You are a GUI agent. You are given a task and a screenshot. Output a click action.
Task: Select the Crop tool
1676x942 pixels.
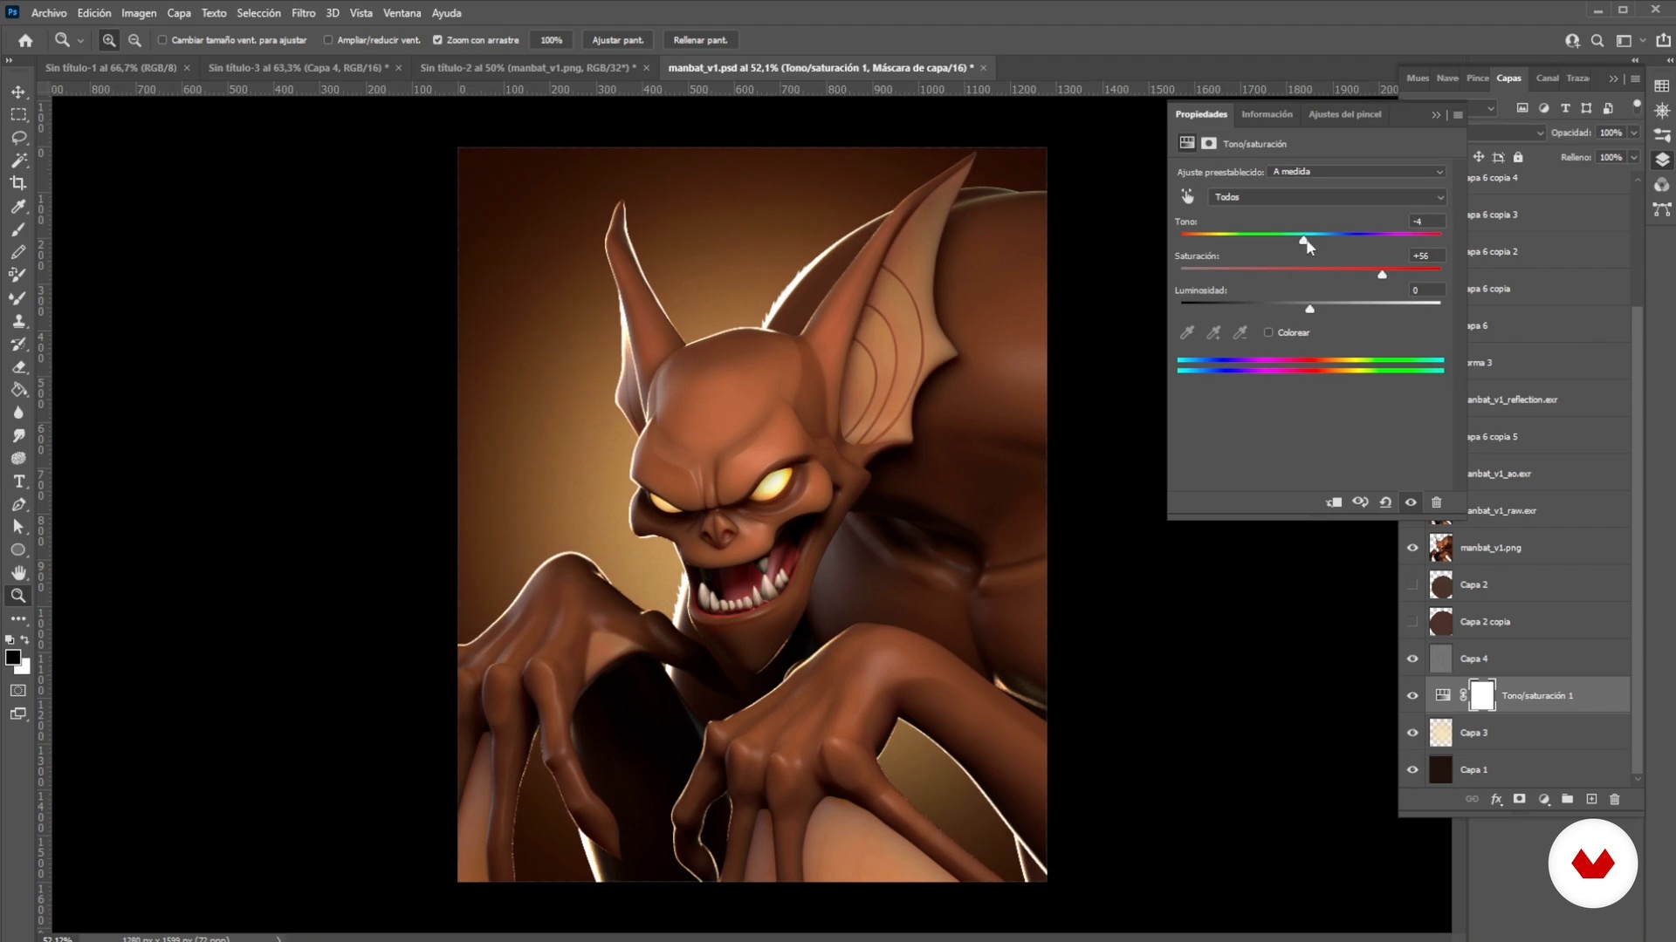pos(18,183)
